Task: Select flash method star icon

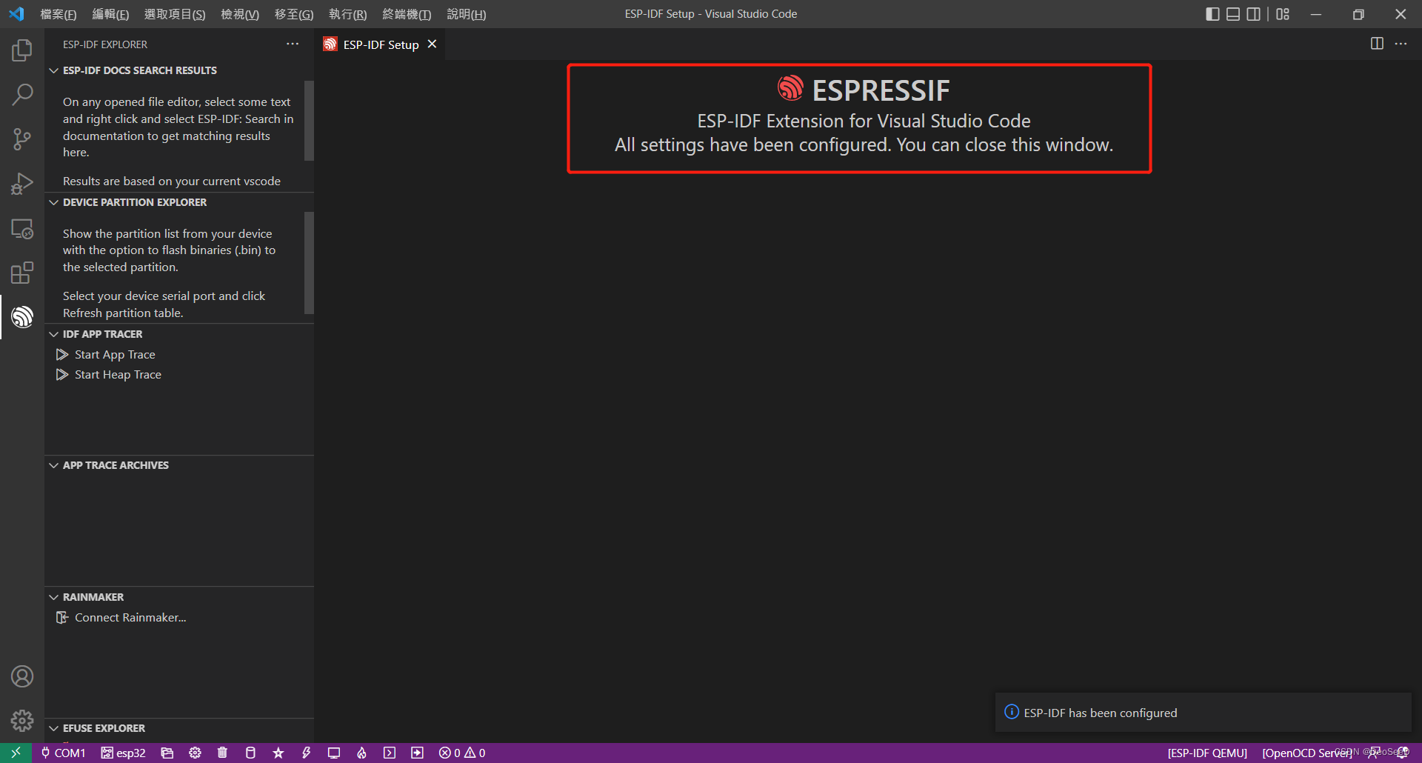Action: pos(278,753)
